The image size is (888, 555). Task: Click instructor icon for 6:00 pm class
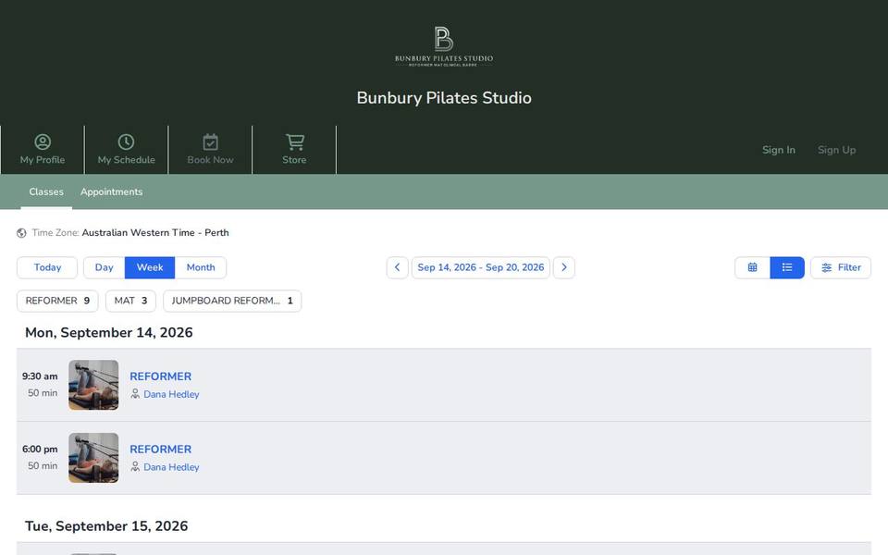coord(135,466)
